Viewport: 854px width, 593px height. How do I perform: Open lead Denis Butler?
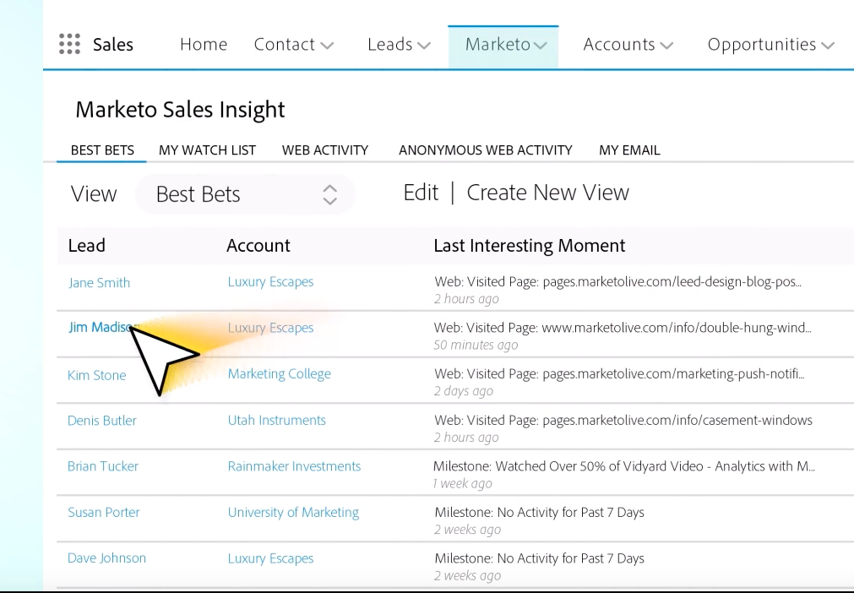[x=102, y=421]
